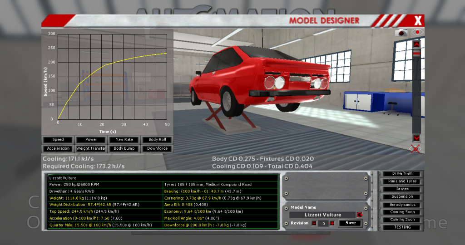465x245 pixels.
Task: Toggle the red eye view icon
Action: point(417,32)
